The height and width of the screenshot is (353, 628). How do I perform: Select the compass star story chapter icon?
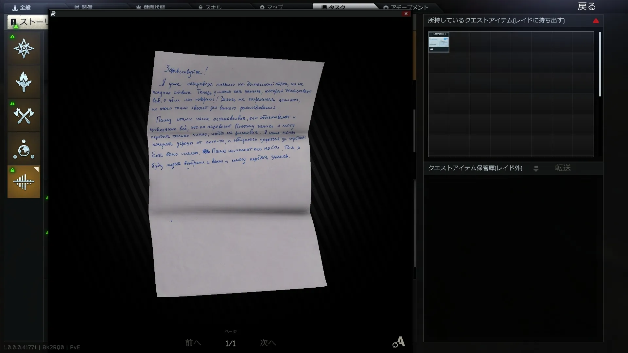coord(24,48)
